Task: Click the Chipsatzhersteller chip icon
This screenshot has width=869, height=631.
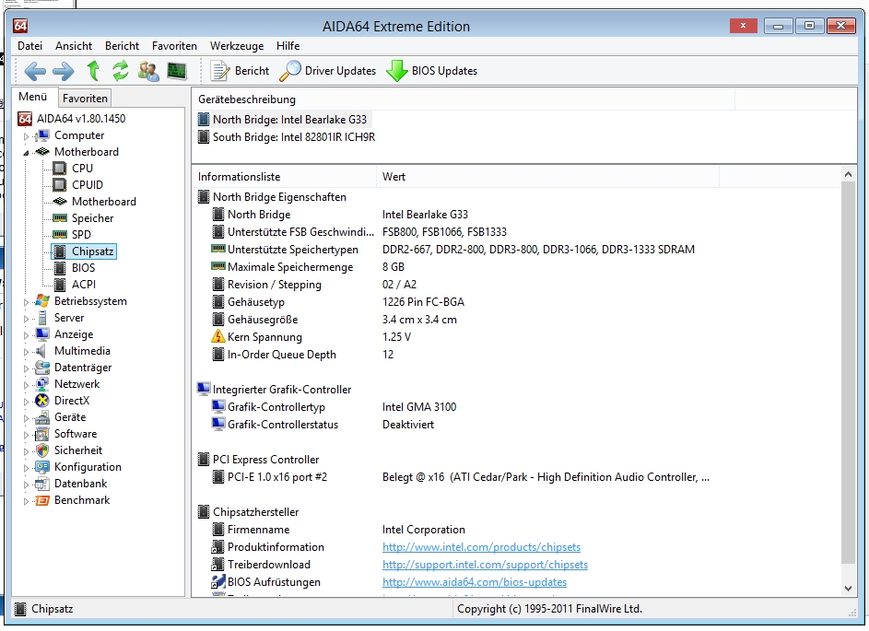Action: [x=204, y=512]
